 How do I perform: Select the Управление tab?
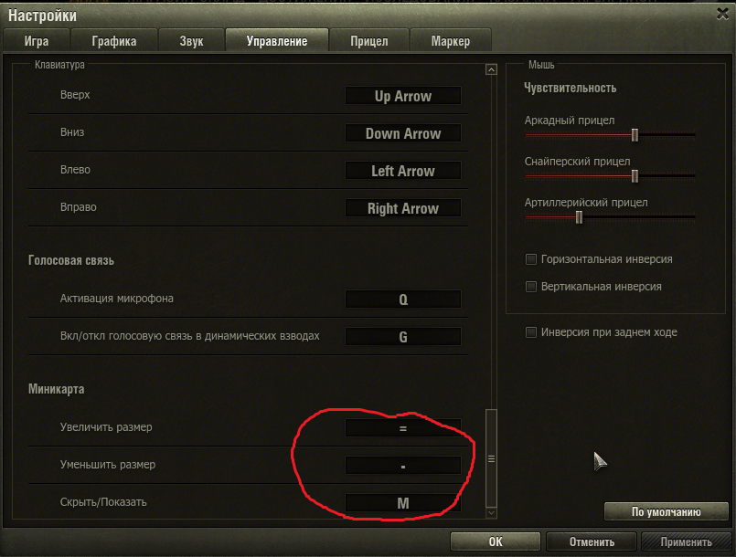point(277,41)
